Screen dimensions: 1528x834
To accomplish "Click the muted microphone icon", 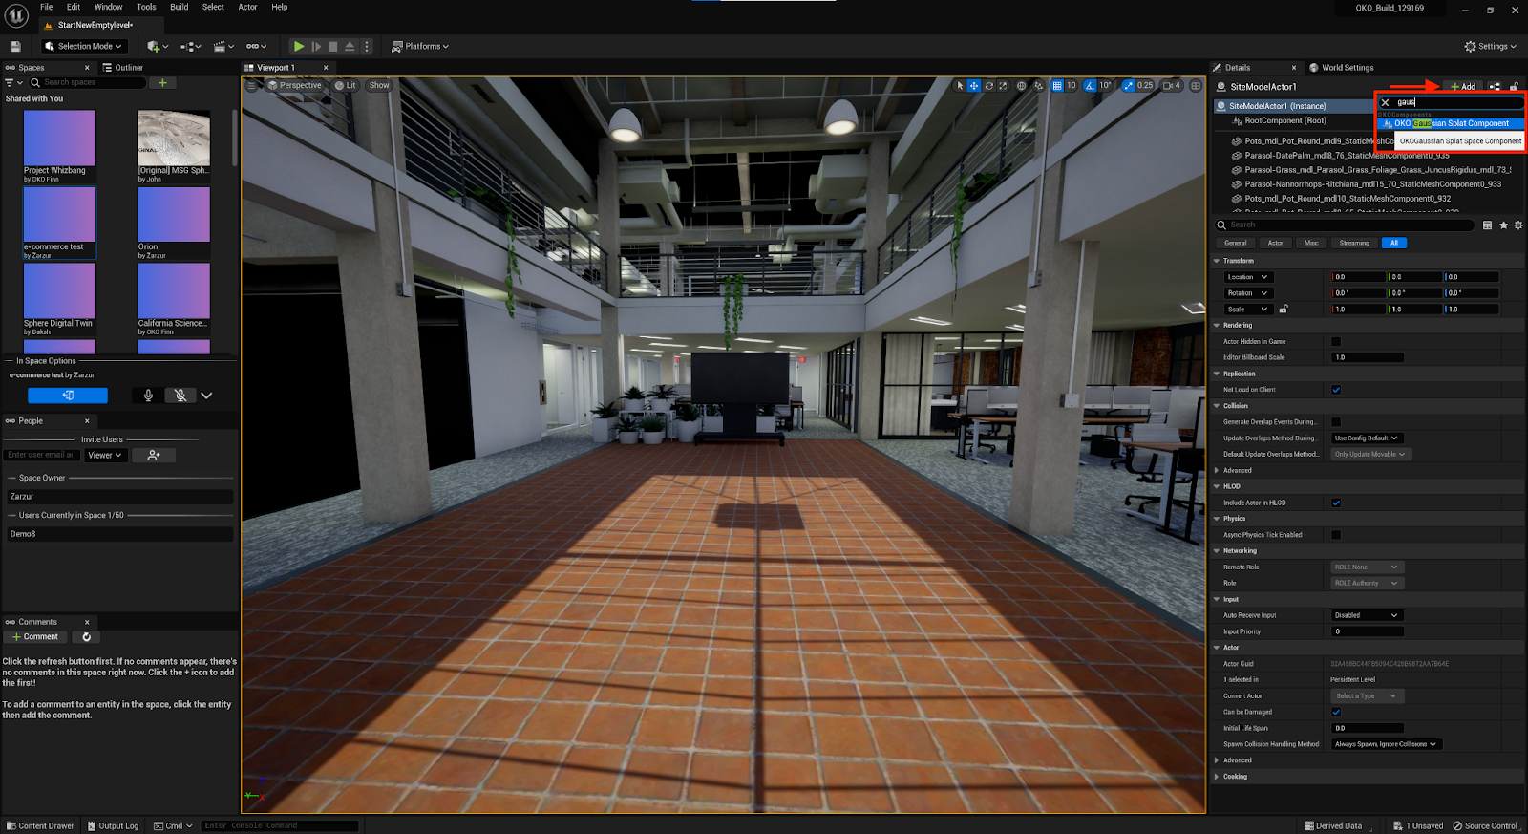I will (180, 396).
